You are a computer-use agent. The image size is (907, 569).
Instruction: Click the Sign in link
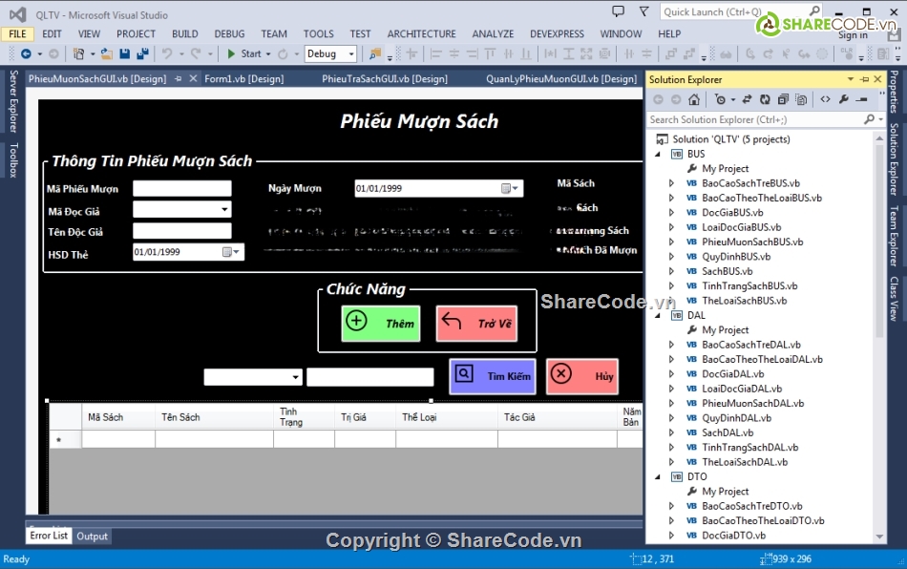853,35
